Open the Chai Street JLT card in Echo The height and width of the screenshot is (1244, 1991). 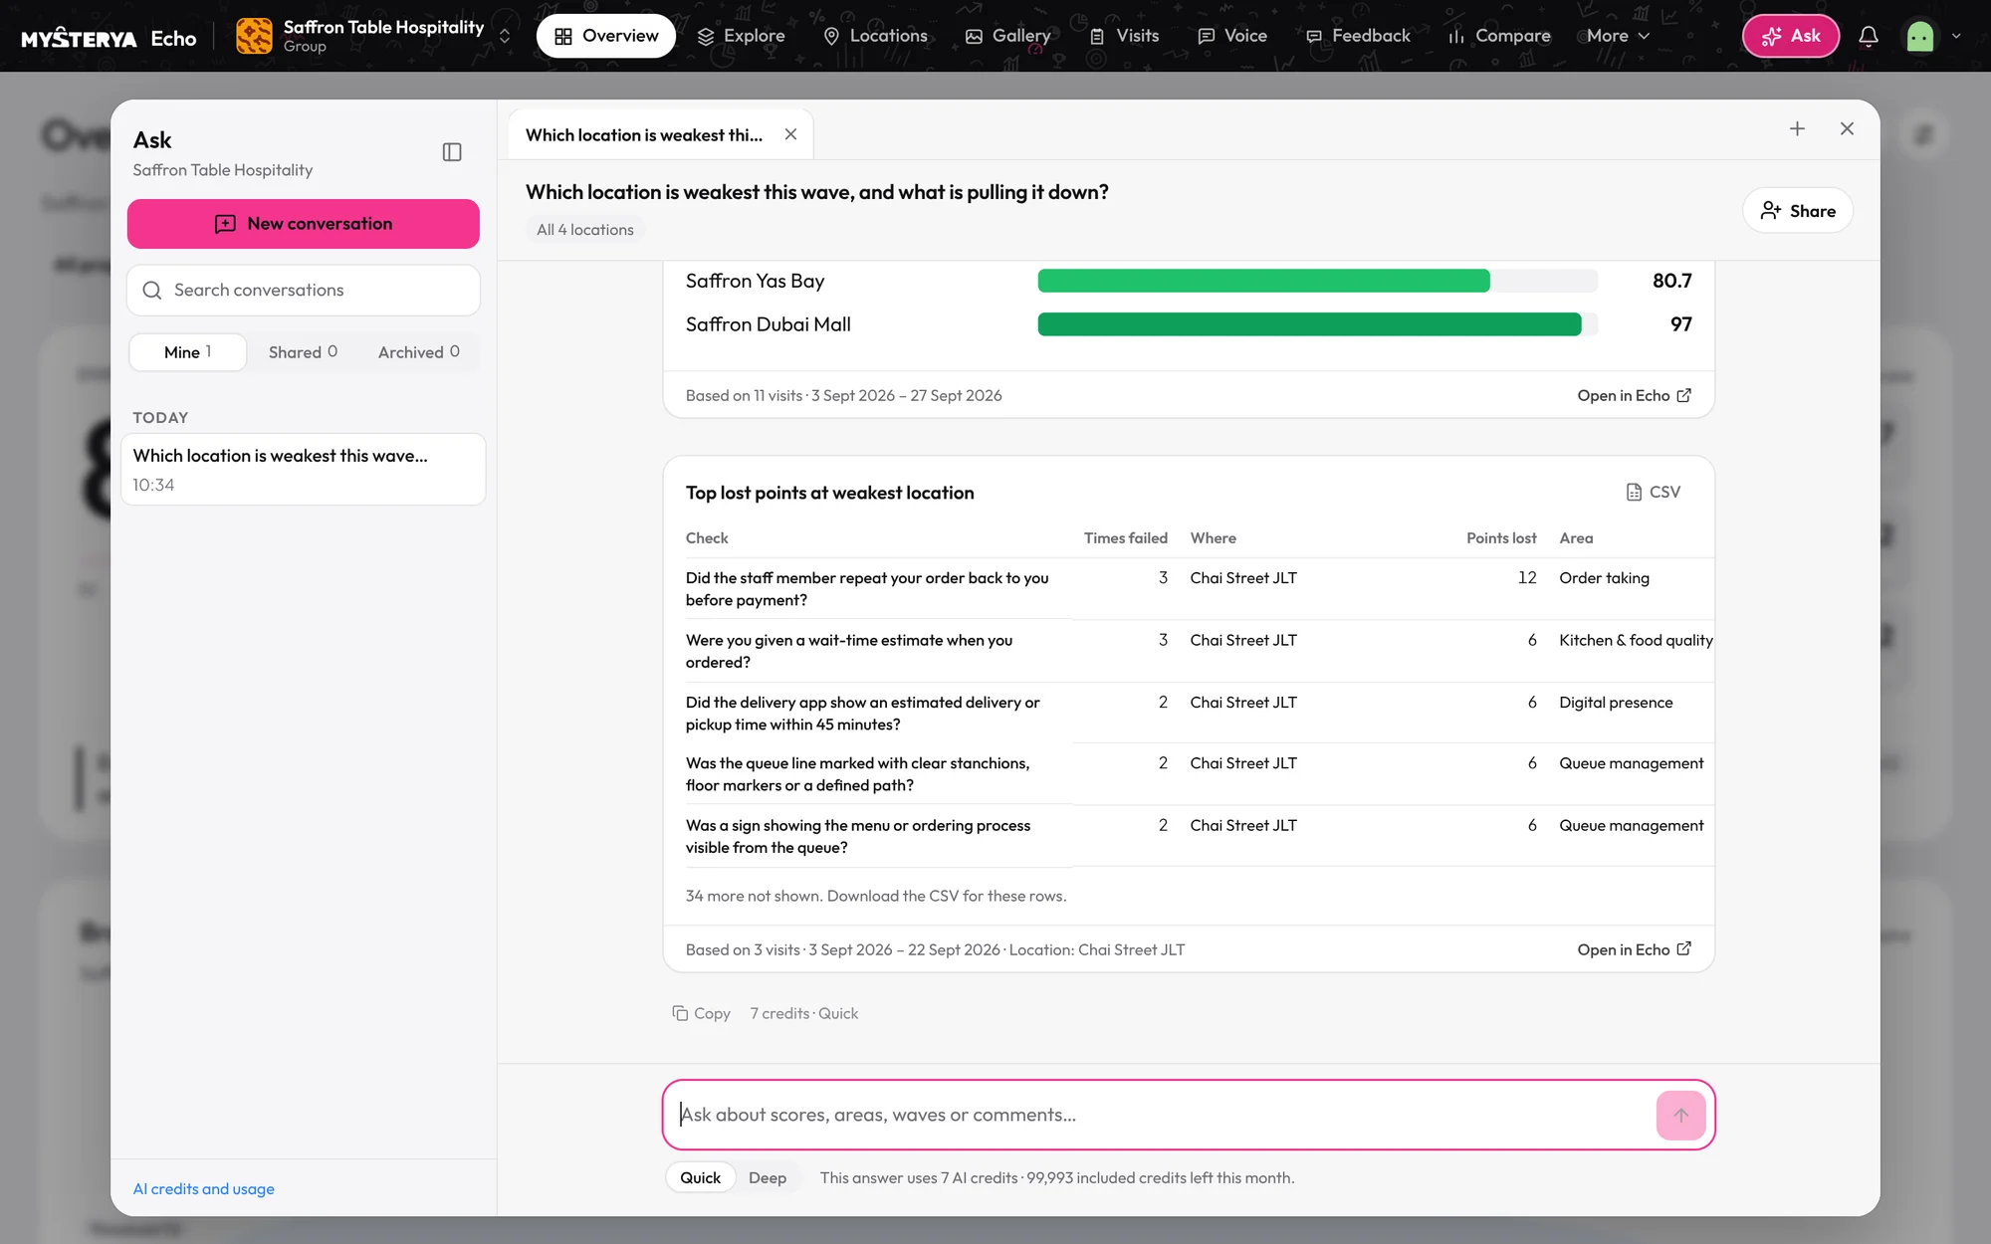tap(1634, 949)
